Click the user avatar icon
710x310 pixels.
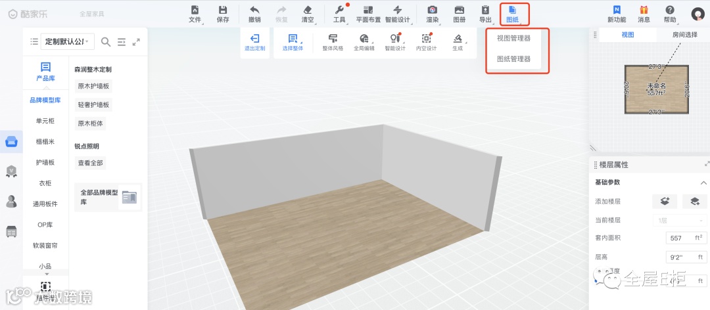[698, 14]
